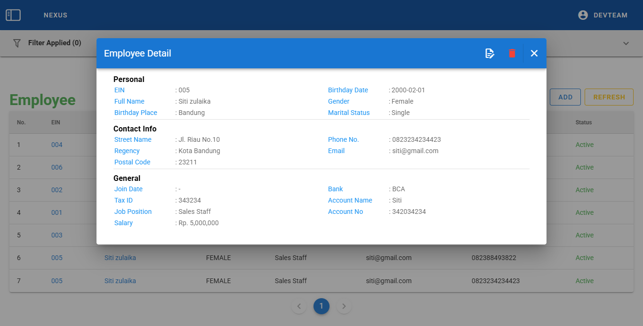Click the NEXUS app title
This screenshot has height=326, width=643.
click(56, 15)
